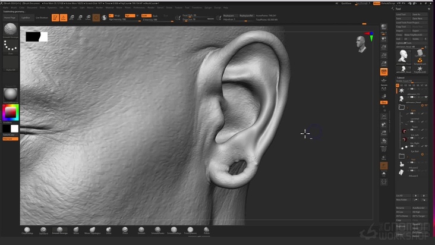Image resolution: width=435 pixels, height=245 pixels.
Task: Open the Help menu
Action: coord(226,8)
